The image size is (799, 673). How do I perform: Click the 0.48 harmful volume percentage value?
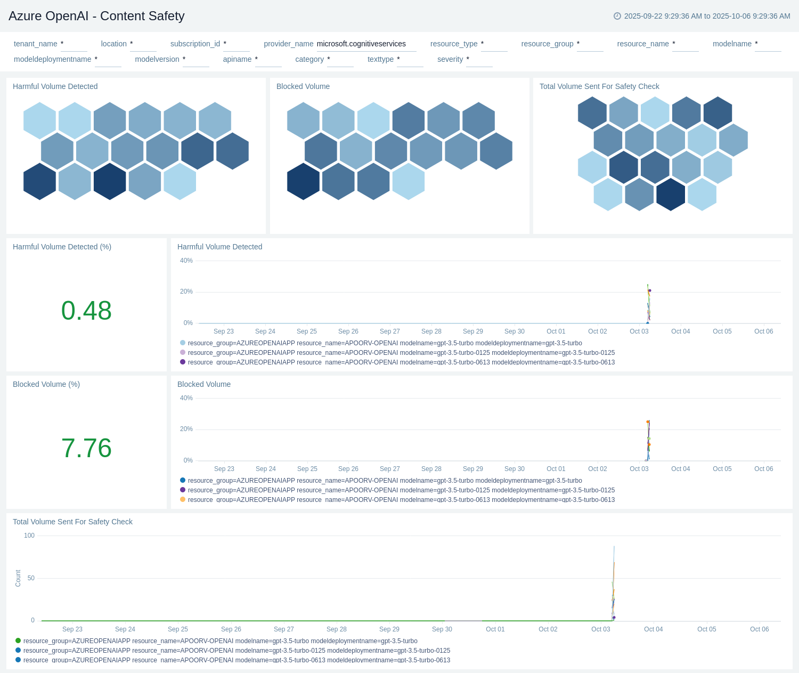click(86, 311)
